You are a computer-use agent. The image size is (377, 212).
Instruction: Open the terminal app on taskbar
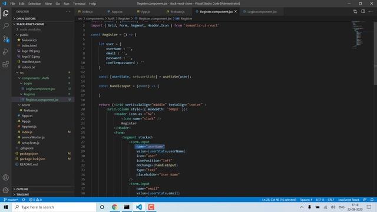tap(127, 207)
